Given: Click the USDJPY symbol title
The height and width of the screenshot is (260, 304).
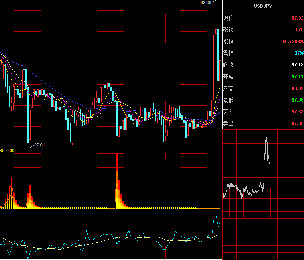Looking at the screenshot, I should tap(263, 6).
